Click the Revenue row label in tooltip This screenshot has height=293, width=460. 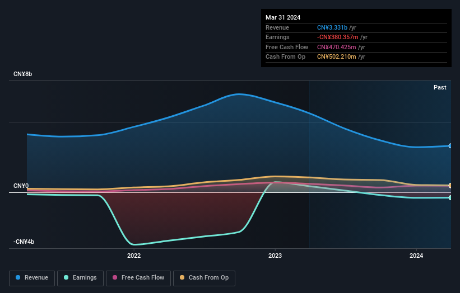277,27
